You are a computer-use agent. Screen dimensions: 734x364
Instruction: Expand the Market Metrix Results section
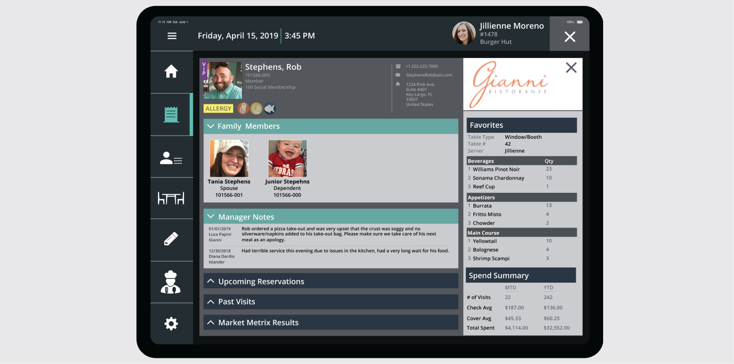click(x=211, y=322)
